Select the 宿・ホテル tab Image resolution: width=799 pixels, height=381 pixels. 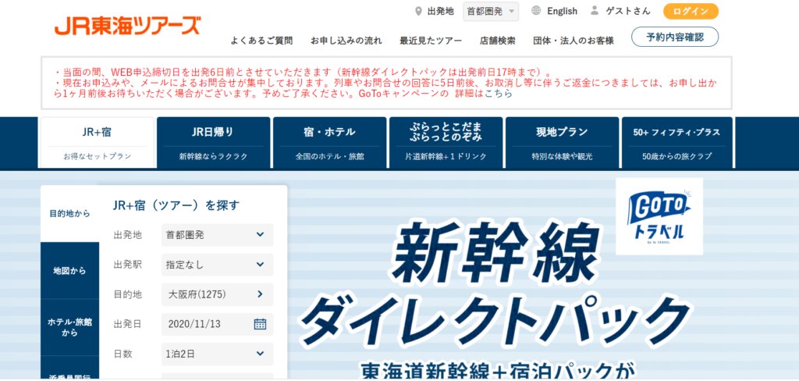tap(330, 143)
